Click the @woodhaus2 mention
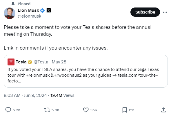This screenshot has height=115, width=171. (68, 75)
